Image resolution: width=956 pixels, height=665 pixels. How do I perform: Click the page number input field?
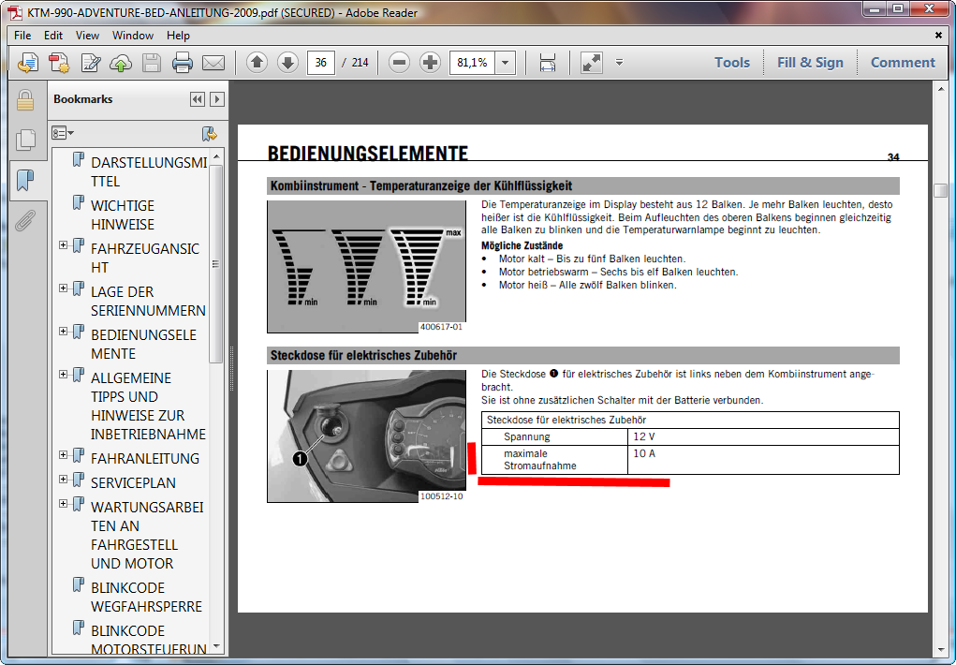[321, 63]
